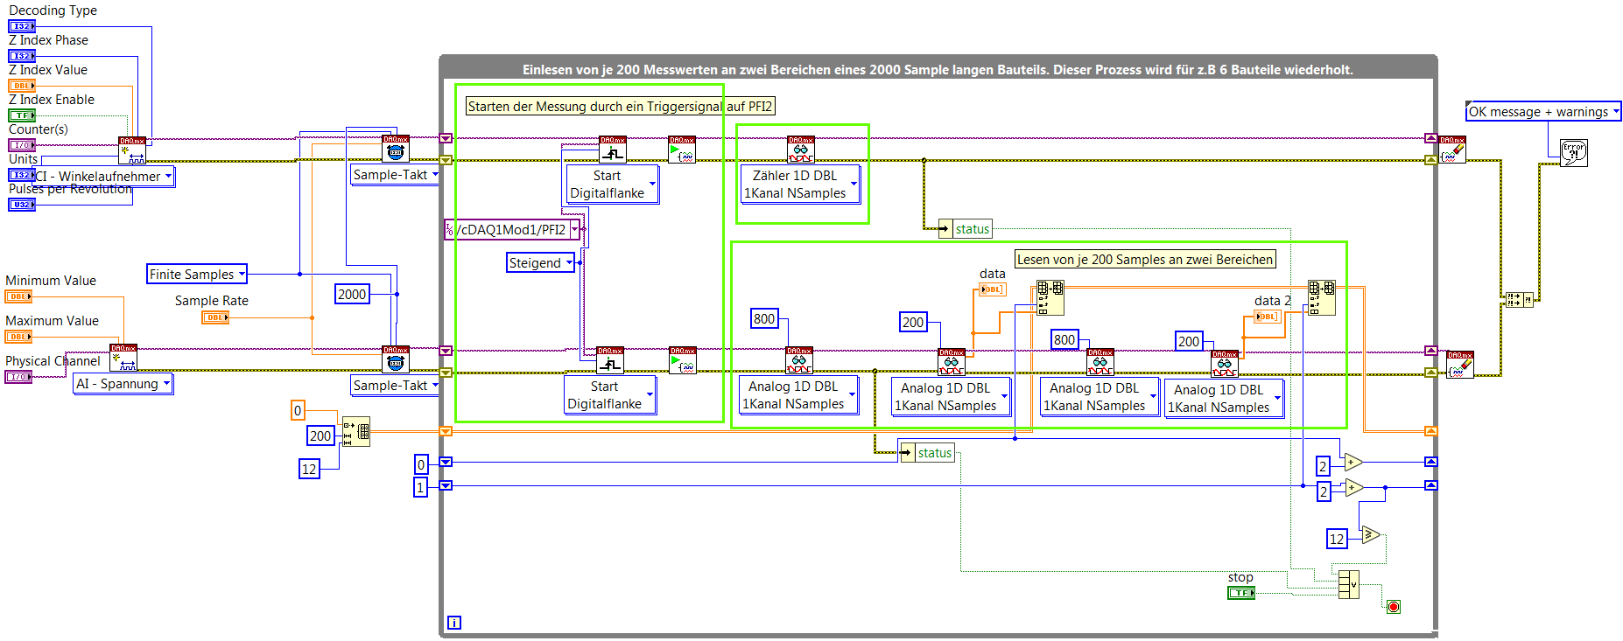Select the Sample Rate DBL terminal
This screenshot has height=641, width=1623.
pos(215,317)
